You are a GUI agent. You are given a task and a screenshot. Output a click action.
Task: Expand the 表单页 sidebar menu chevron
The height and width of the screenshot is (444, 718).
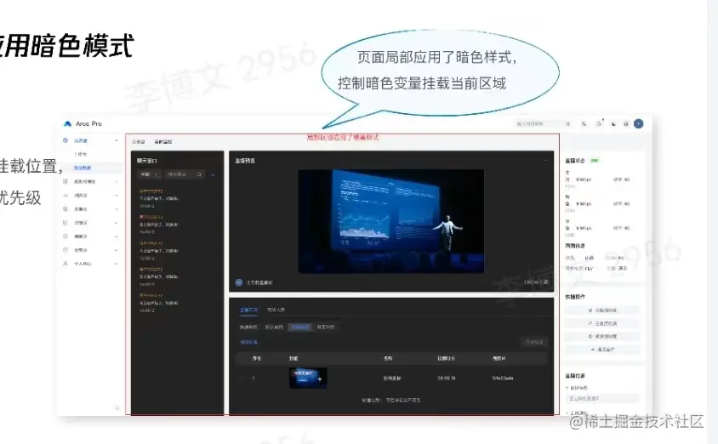click(x=117, y=209)
